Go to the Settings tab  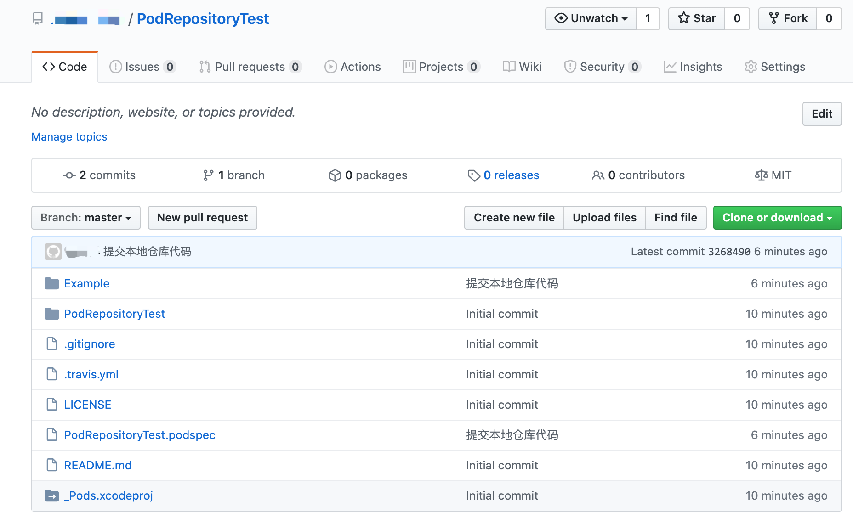tap(775, 67)
